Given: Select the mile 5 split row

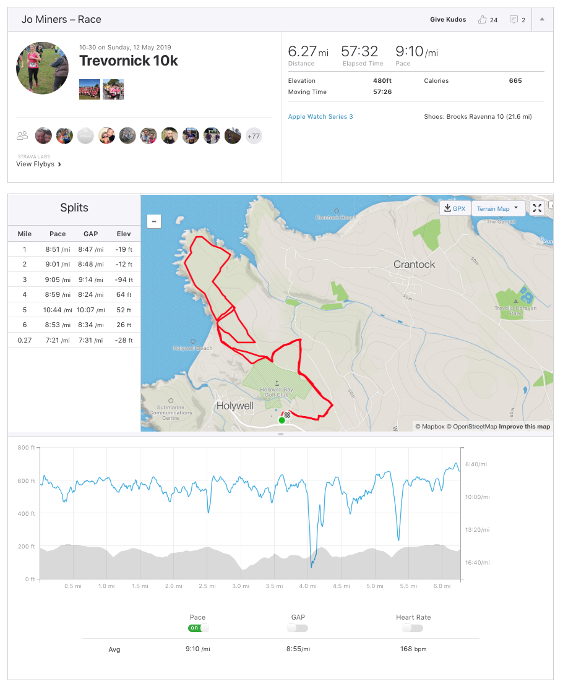Looking at the screenshot, I should point(74,310).
